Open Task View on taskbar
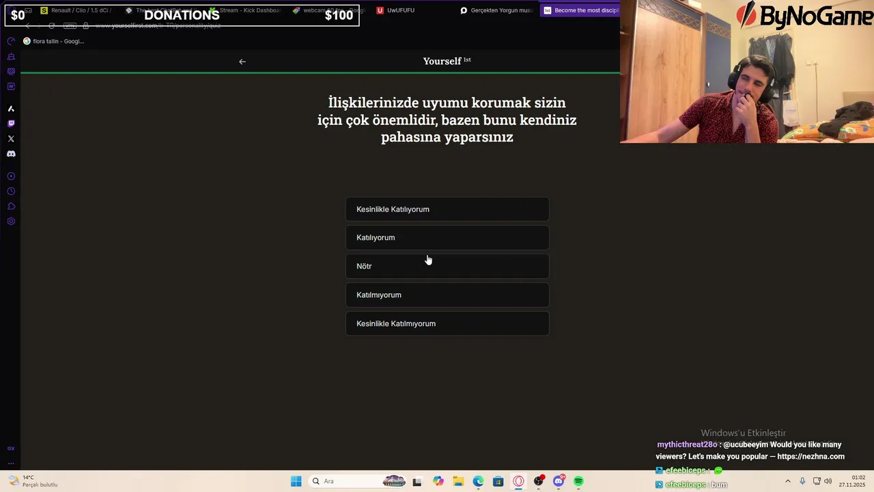This screenshot has height=492, width=874. click(x=417, y=481)
